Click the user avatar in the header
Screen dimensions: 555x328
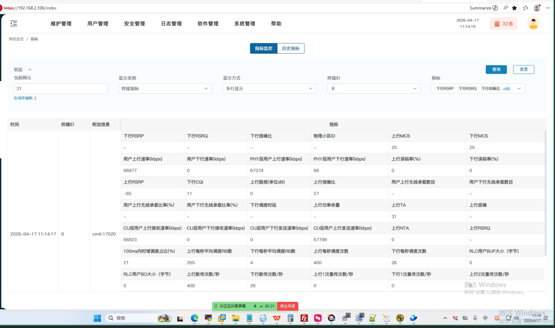coord(533,23)
